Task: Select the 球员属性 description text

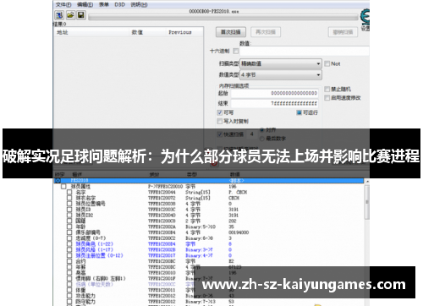Action: (80, 187)
